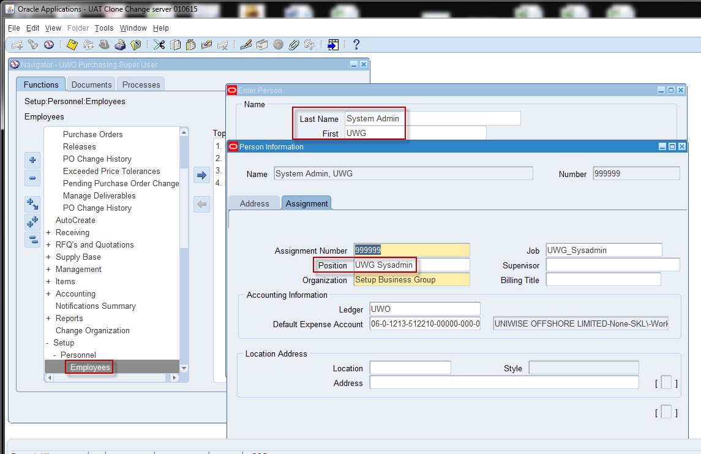Open the Folder menu

coord(78,28)
